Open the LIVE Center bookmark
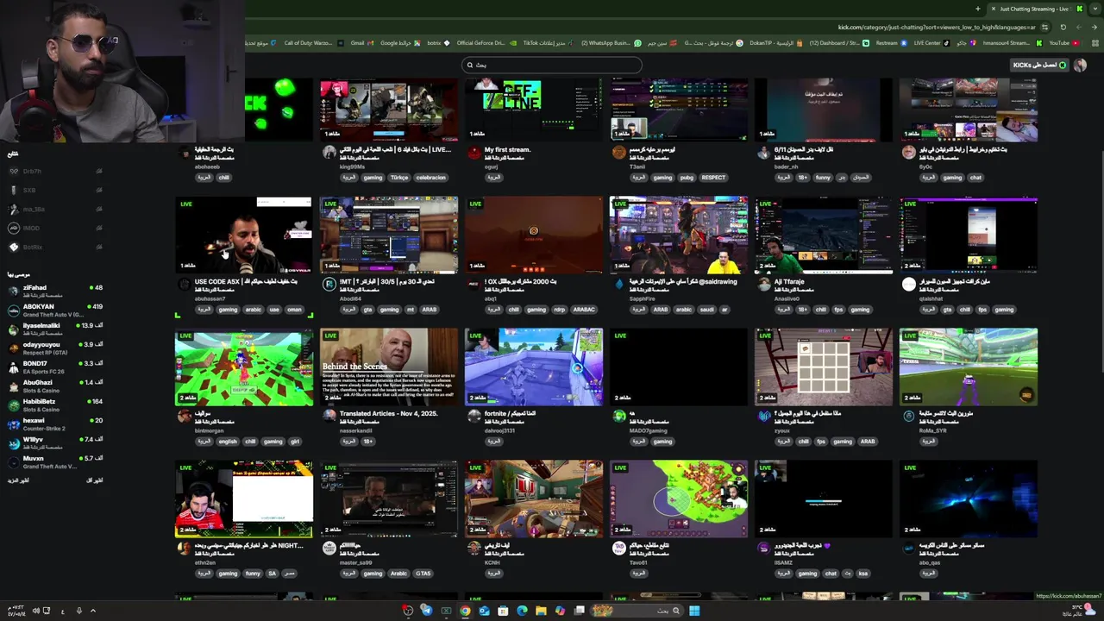The height and width of the screenshot is (621, 1104). pyautogui.click(x=931, y=43)
